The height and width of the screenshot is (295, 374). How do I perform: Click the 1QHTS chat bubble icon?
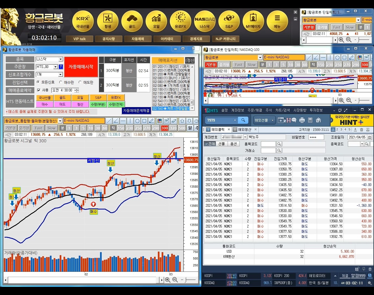click(x=294, y=120)
